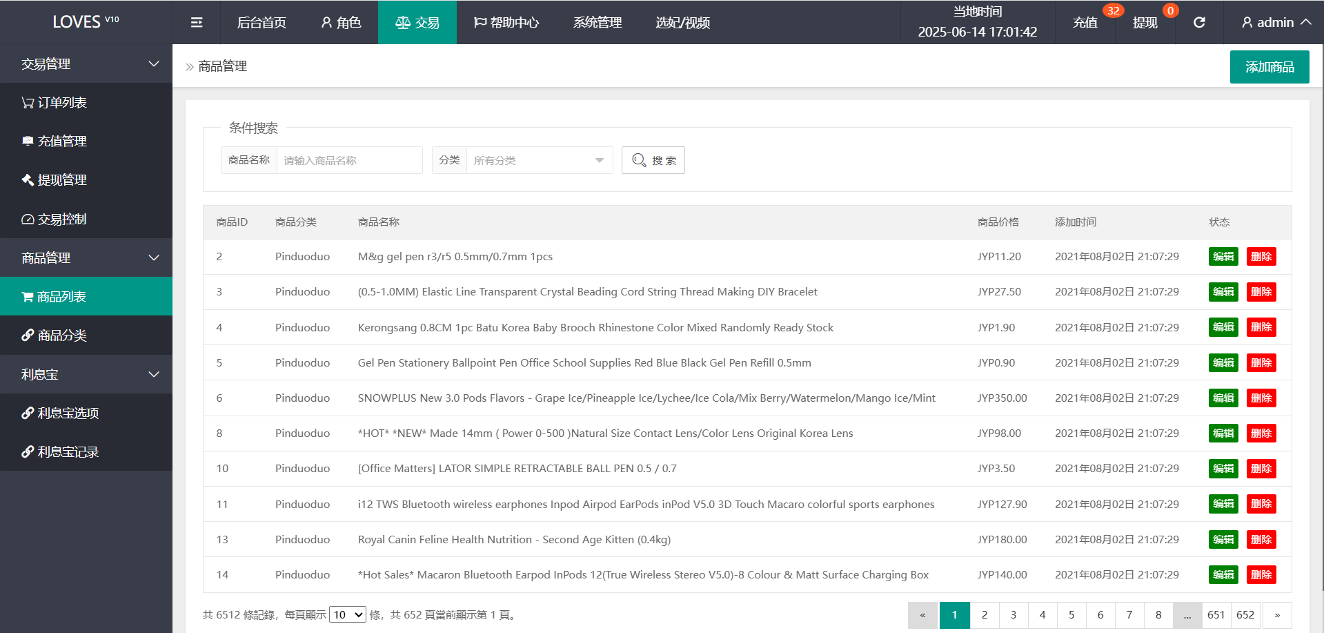Delete the M&g gel pen product
The image size is (1324, 633).
[1261, 257]
